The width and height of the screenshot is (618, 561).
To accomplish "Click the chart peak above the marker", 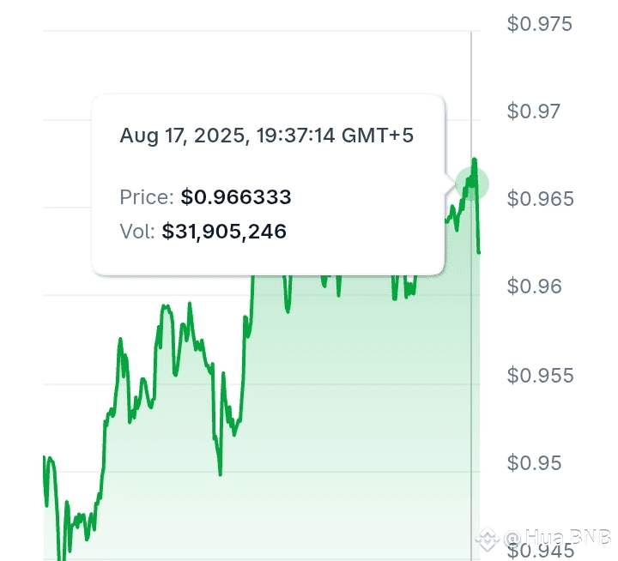I will coord(475,160).
